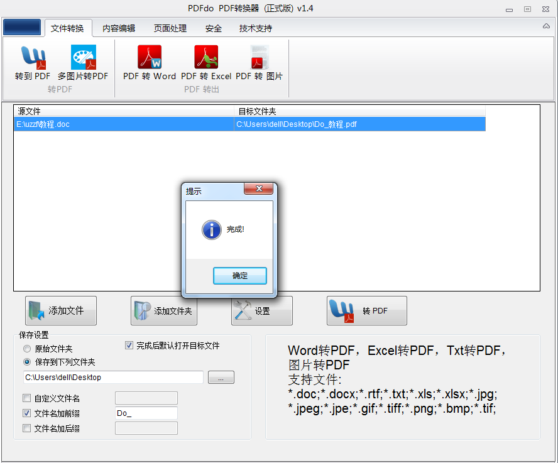Collapse the ribbon with the top-right chevron
The width and height of the screenshot is (558, 463).
pyautogui.click(x=546, y=26)
